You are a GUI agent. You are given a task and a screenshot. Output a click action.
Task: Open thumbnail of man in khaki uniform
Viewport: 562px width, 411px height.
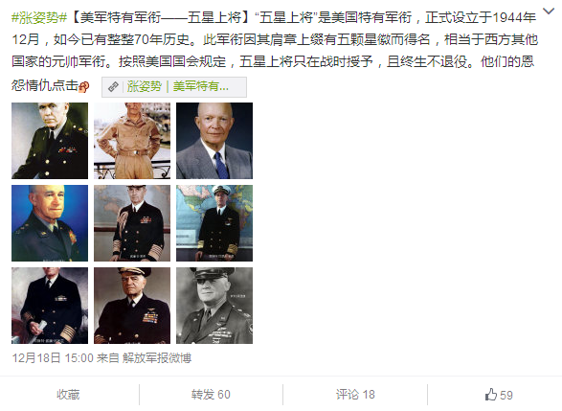[x=132, y=141]
